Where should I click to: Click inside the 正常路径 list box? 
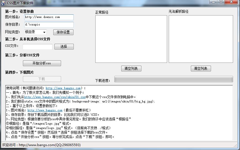pyautogui.click(x=131, y=39)
